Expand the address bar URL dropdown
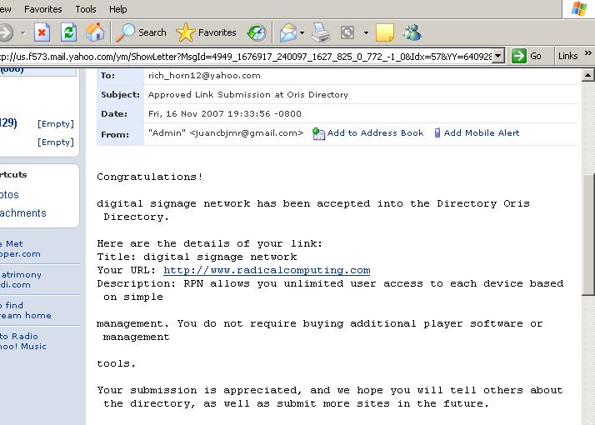595x425 pixels. [498, 56]
